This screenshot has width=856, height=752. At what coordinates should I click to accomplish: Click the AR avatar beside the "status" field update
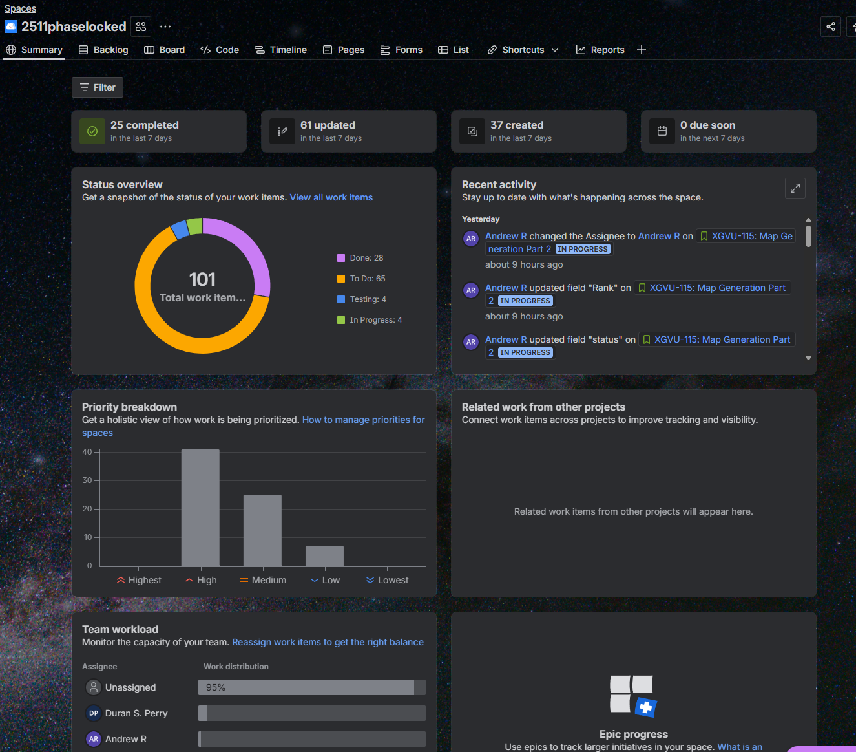pos(471,342)
